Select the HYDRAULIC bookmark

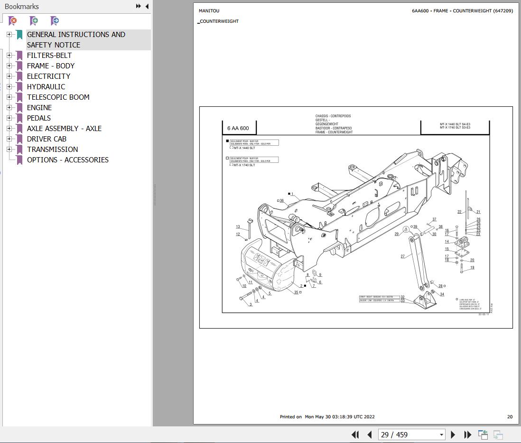click(x=46, y=87)
